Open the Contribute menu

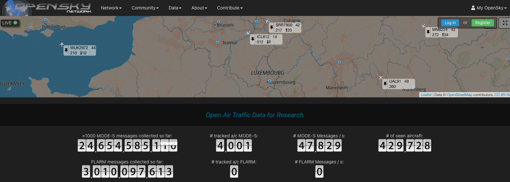coord(229,8)
